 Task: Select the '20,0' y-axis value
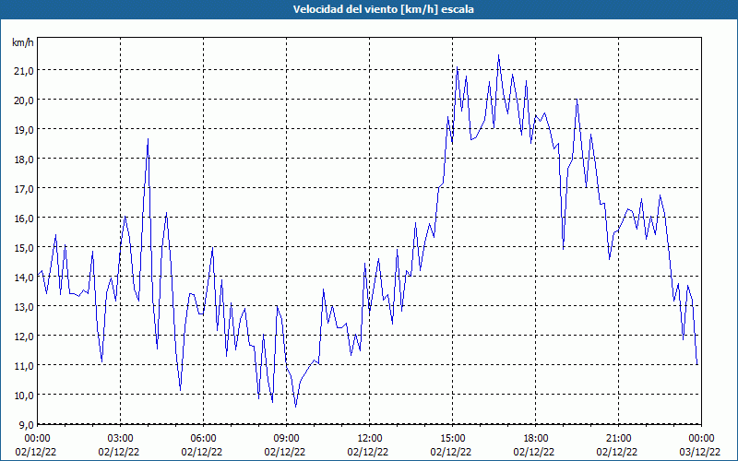coord(23,100)
